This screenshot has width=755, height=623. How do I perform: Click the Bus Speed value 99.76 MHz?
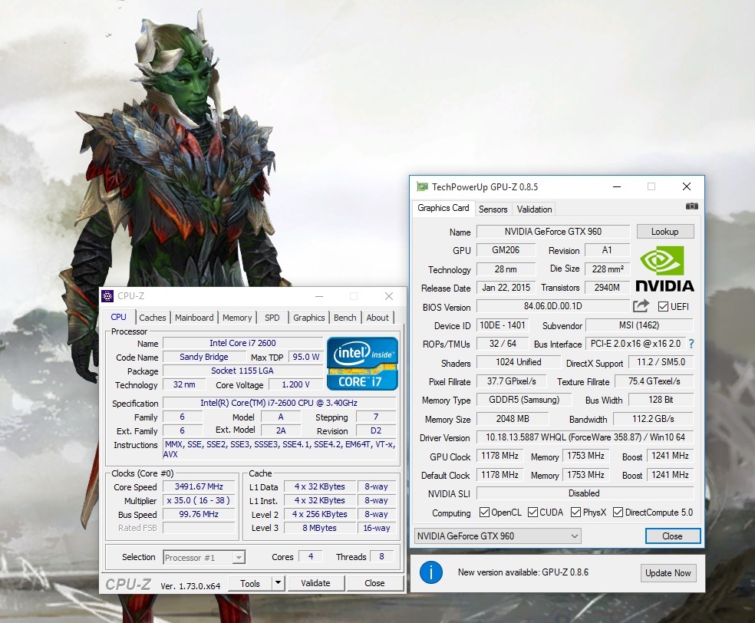[x=199, y=514]
